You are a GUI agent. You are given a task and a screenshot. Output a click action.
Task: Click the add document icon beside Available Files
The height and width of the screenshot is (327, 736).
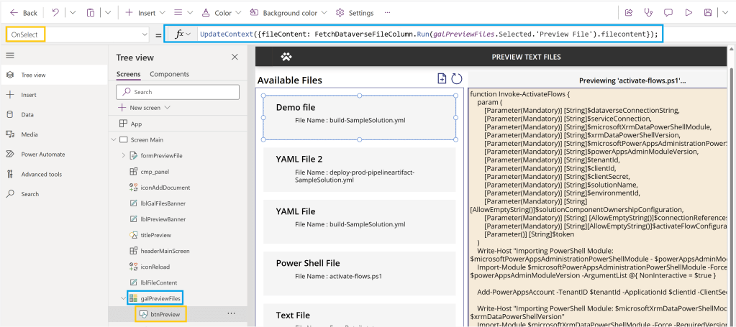(442, 79)
